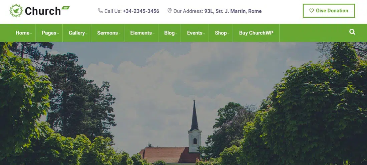Expand the Gallery dropdown arrow
367x165 pixels.
click(x=86, y=34)
